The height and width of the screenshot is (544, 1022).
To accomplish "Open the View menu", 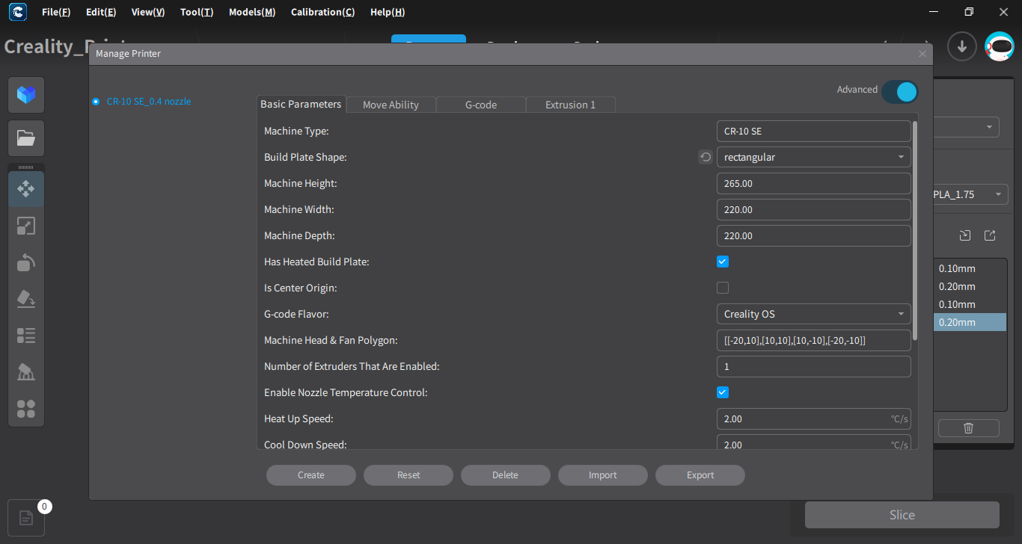I will (148, 12).
